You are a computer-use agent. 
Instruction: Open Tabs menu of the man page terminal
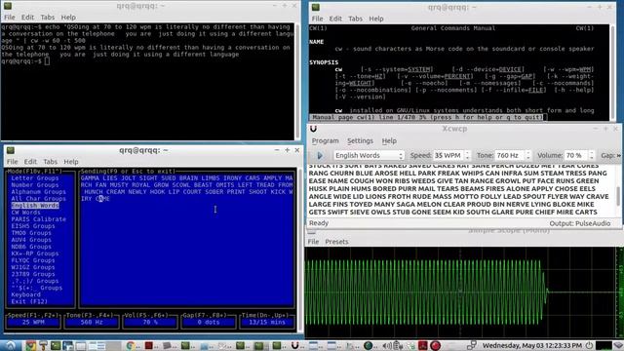point(355,19)
